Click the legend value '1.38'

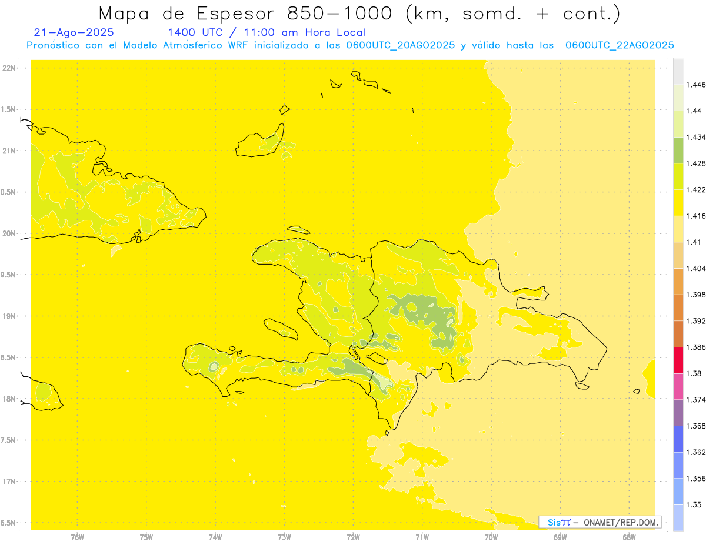694,373
